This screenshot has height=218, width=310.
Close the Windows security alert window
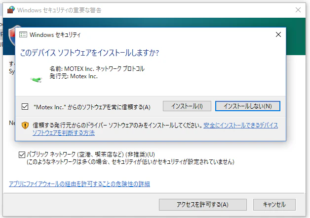(298, 10)
